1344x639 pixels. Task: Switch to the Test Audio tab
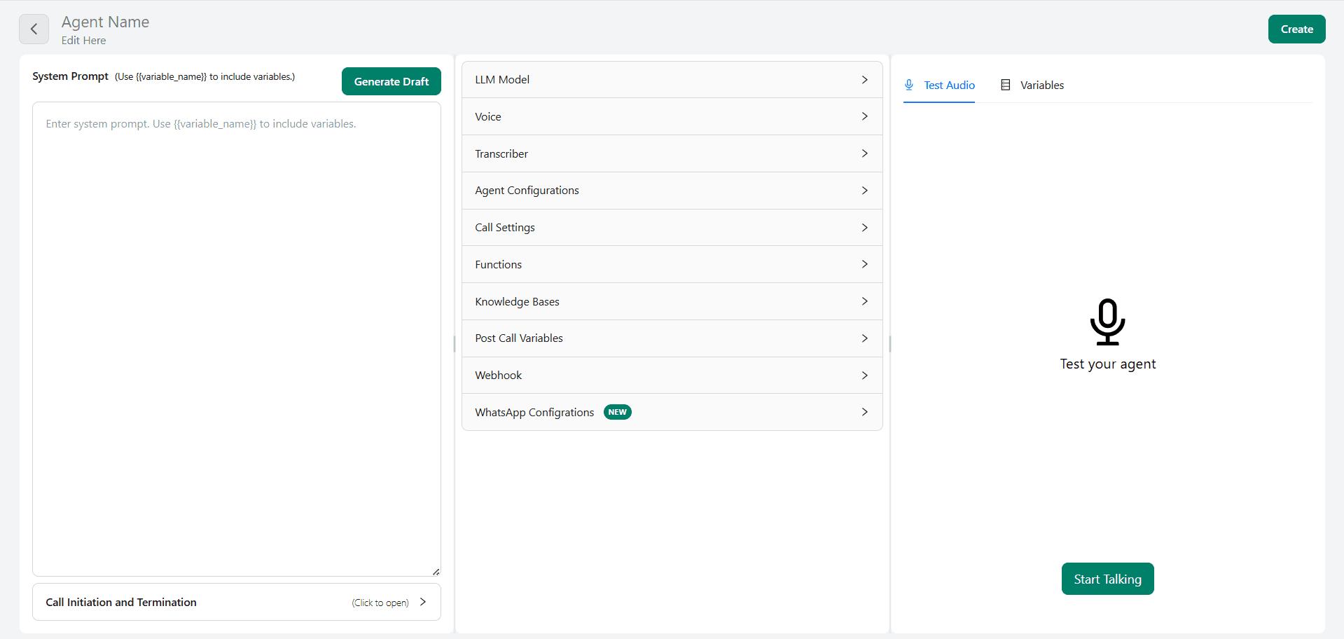[x=939, y=85]
